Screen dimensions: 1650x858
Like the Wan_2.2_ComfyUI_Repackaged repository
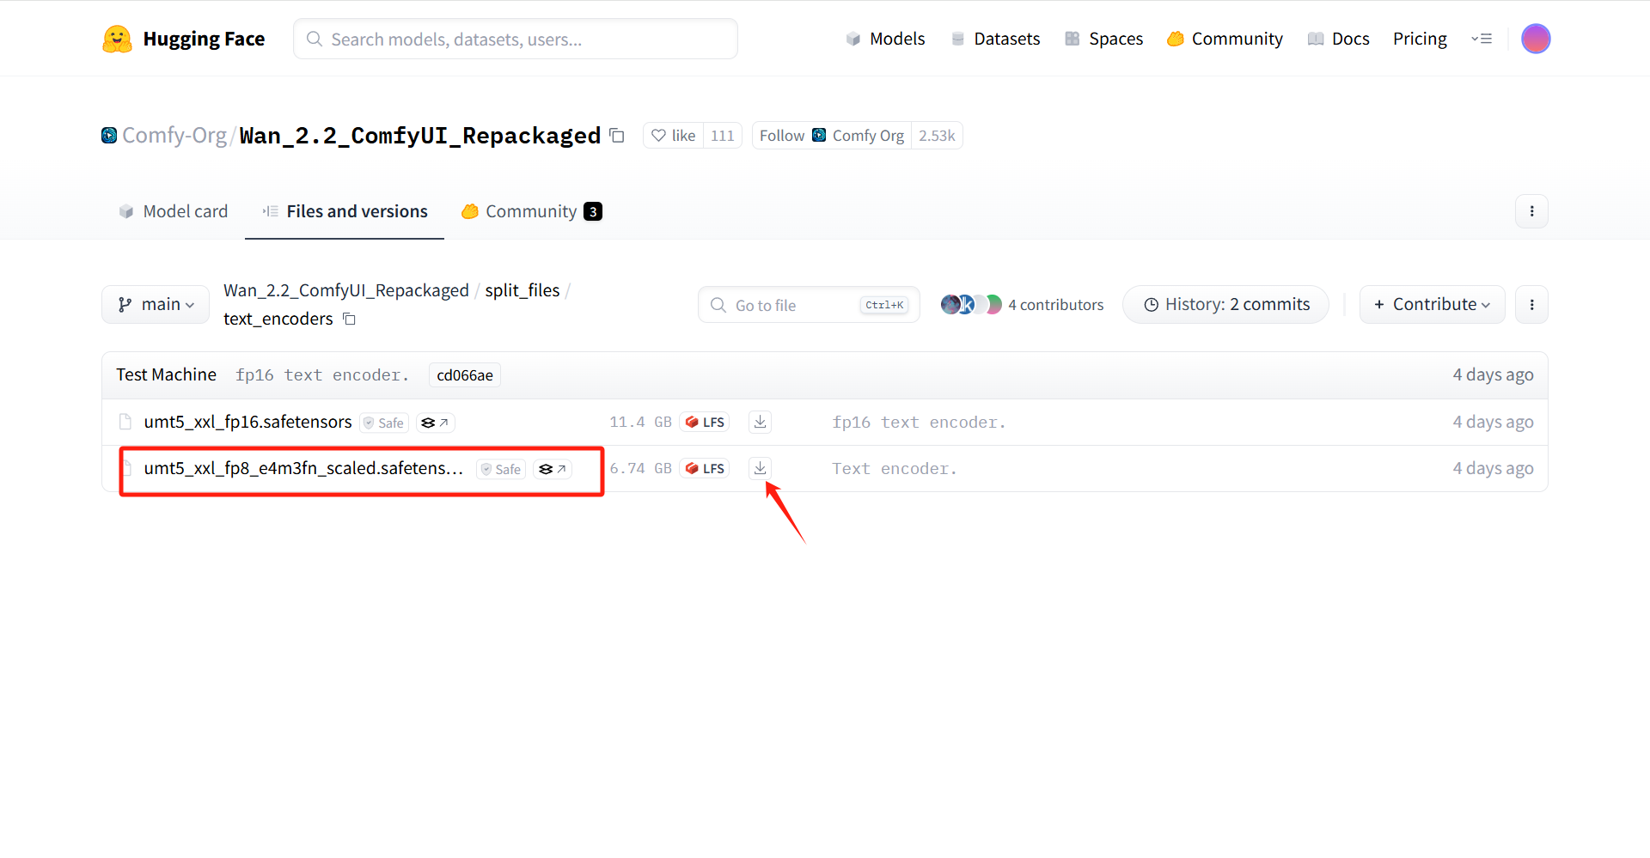point(674,136)
